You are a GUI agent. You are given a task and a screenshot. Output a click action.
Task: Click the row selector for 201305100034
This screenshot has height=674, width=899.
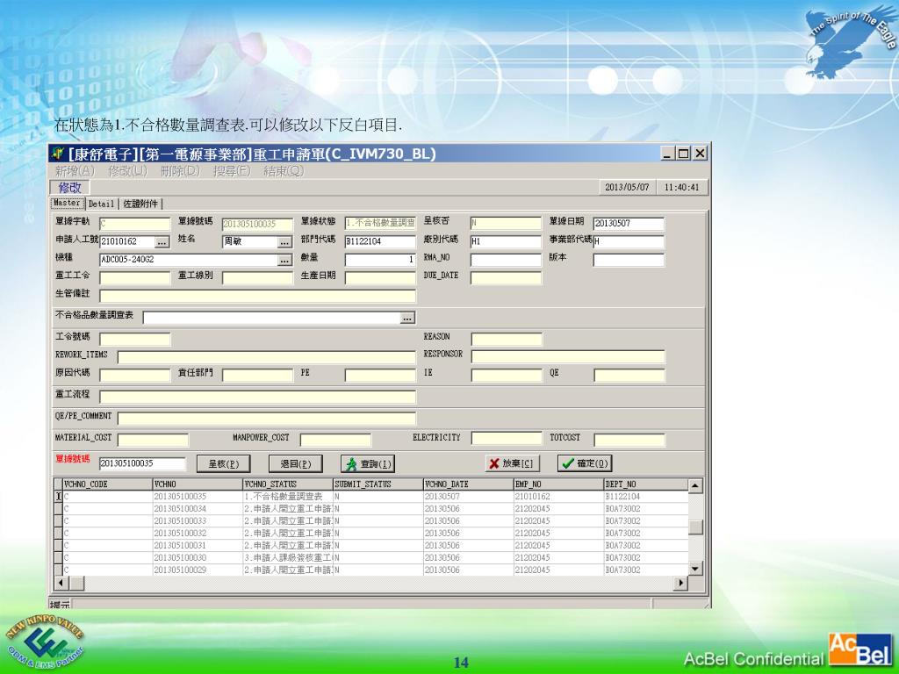pos(58,509)
